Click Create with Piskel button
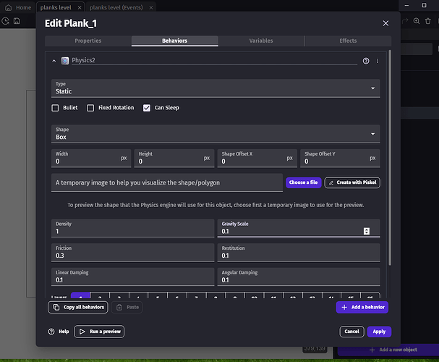 (352, 182)
